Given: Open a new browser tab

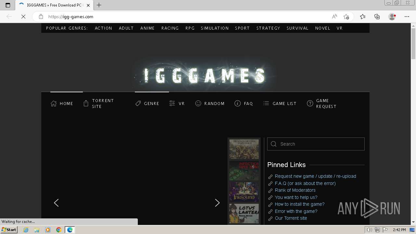Looking at the screenshot, I should tap(99, 5).
